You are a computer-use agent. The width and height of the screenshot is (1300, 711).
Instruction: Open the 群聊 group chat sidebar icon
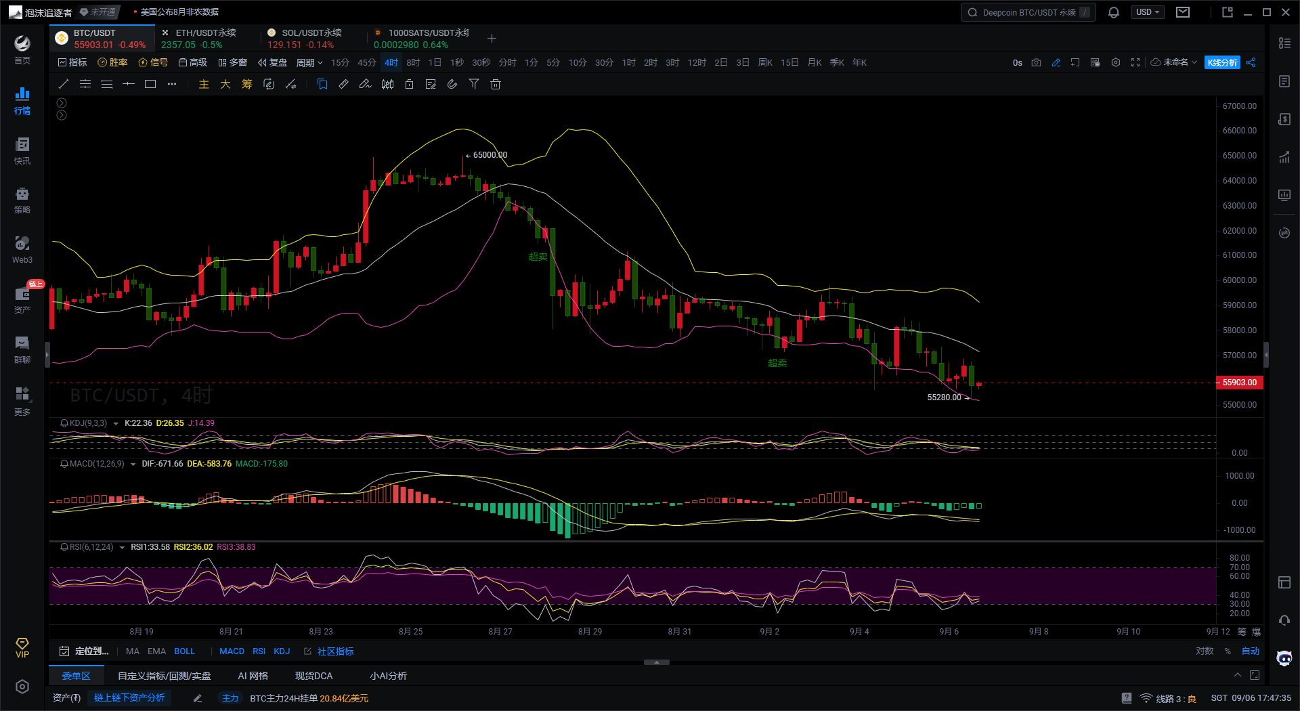coord(22,349)
